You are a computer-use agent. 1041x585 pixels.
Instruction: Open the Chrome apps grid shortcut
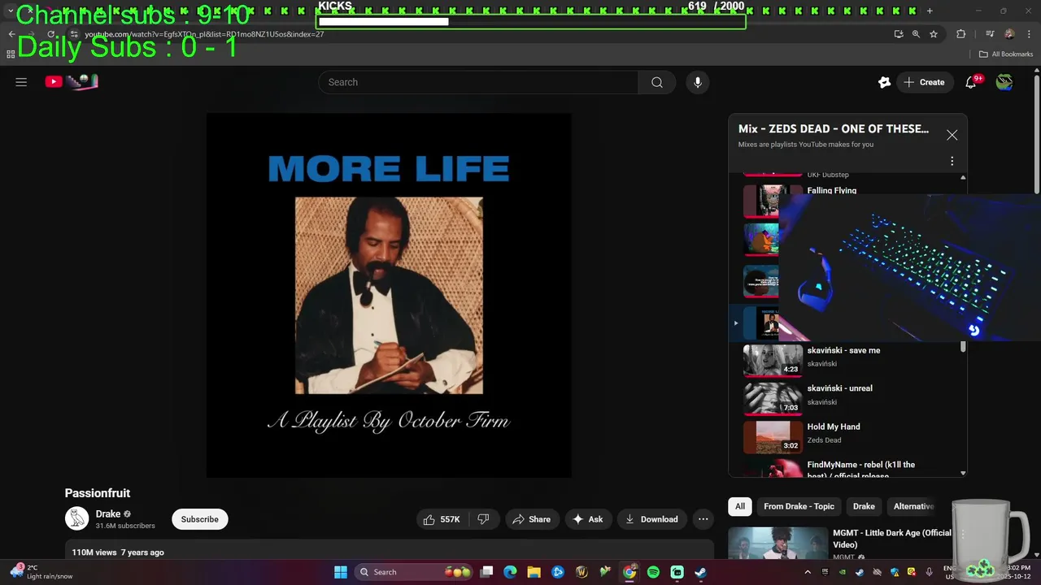[11, 54]
